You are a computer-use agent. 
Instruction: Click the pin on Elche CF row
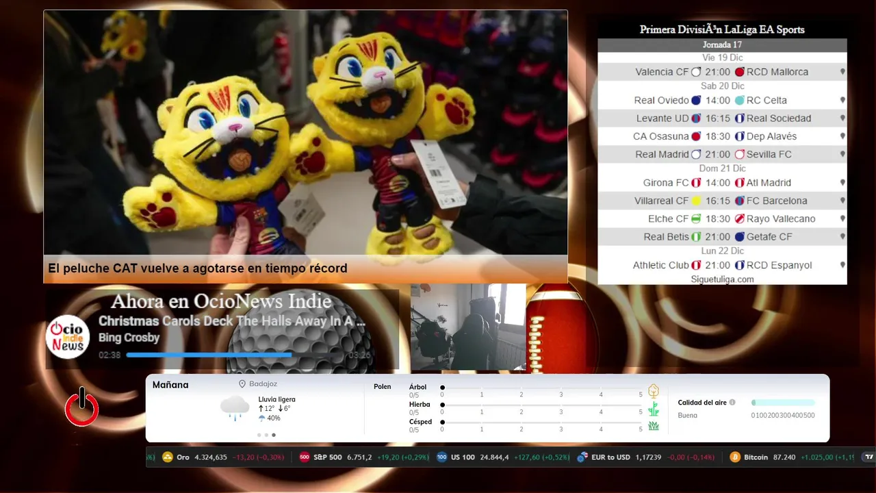pyautogui.click(x=842, y=218)
